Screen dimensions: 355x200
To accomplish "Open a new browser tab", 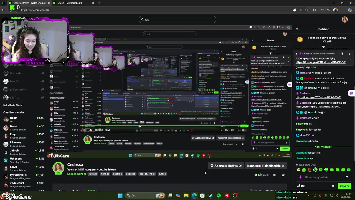I will tap(99, 3).
